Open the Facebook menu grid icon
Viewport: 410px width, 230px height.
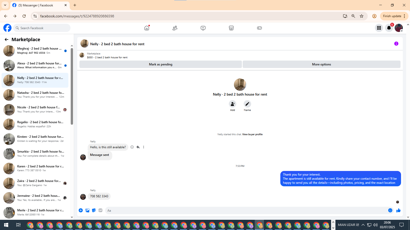[x=379, y=28]
